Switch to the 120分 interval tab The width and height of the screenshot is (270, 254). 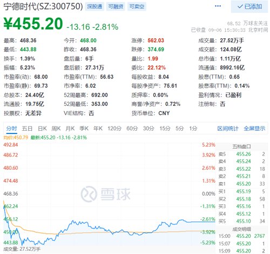[114, 129]
